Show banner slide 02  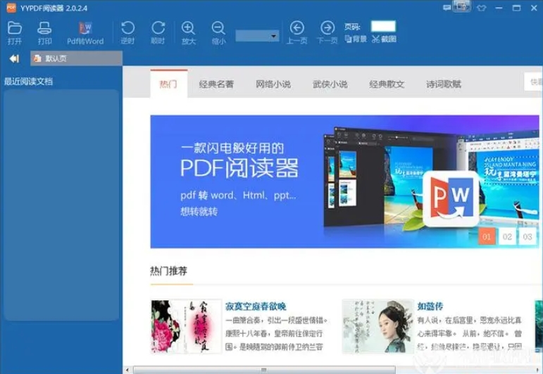coord(507,237)
